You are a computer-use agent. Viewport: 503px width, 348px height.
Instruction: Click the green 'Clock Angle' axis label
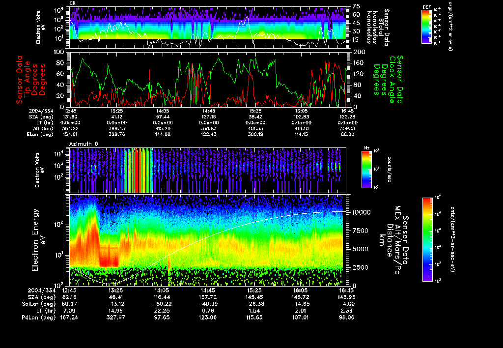click(392, 80)
